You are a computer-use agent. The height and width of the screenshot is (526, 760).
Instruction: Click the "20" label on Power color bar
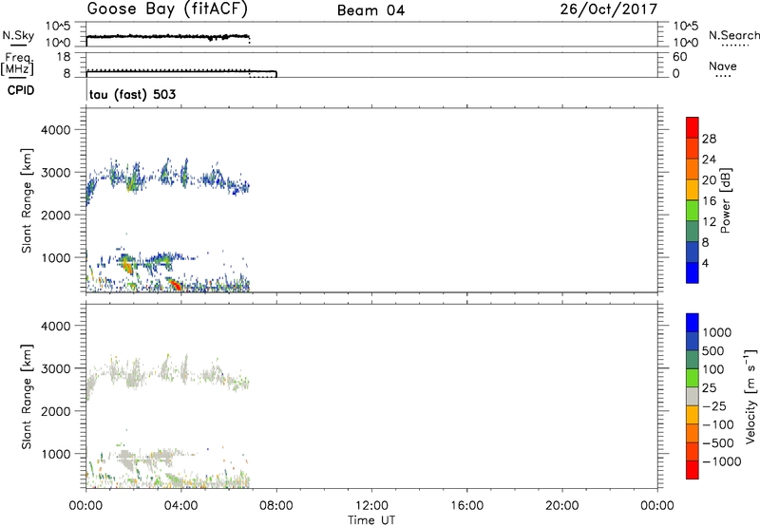click(709, 180)
